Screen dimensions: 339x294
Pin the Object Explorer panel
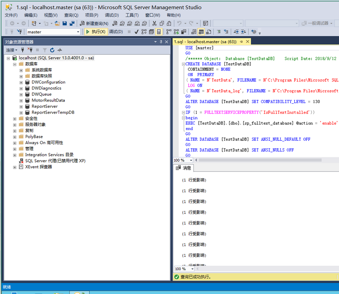160,41
